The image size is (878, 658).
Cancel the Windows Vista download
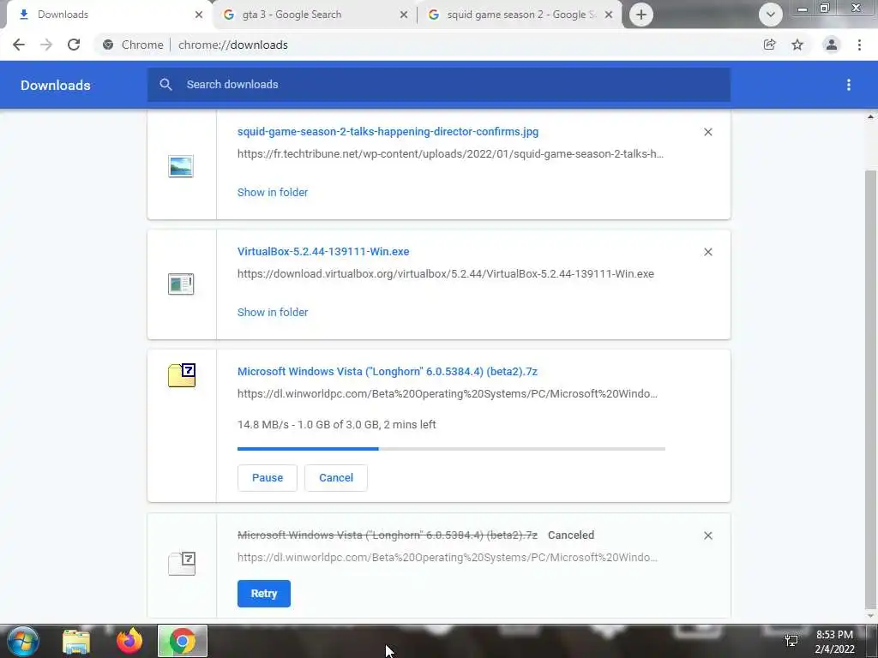pos(336,478)
